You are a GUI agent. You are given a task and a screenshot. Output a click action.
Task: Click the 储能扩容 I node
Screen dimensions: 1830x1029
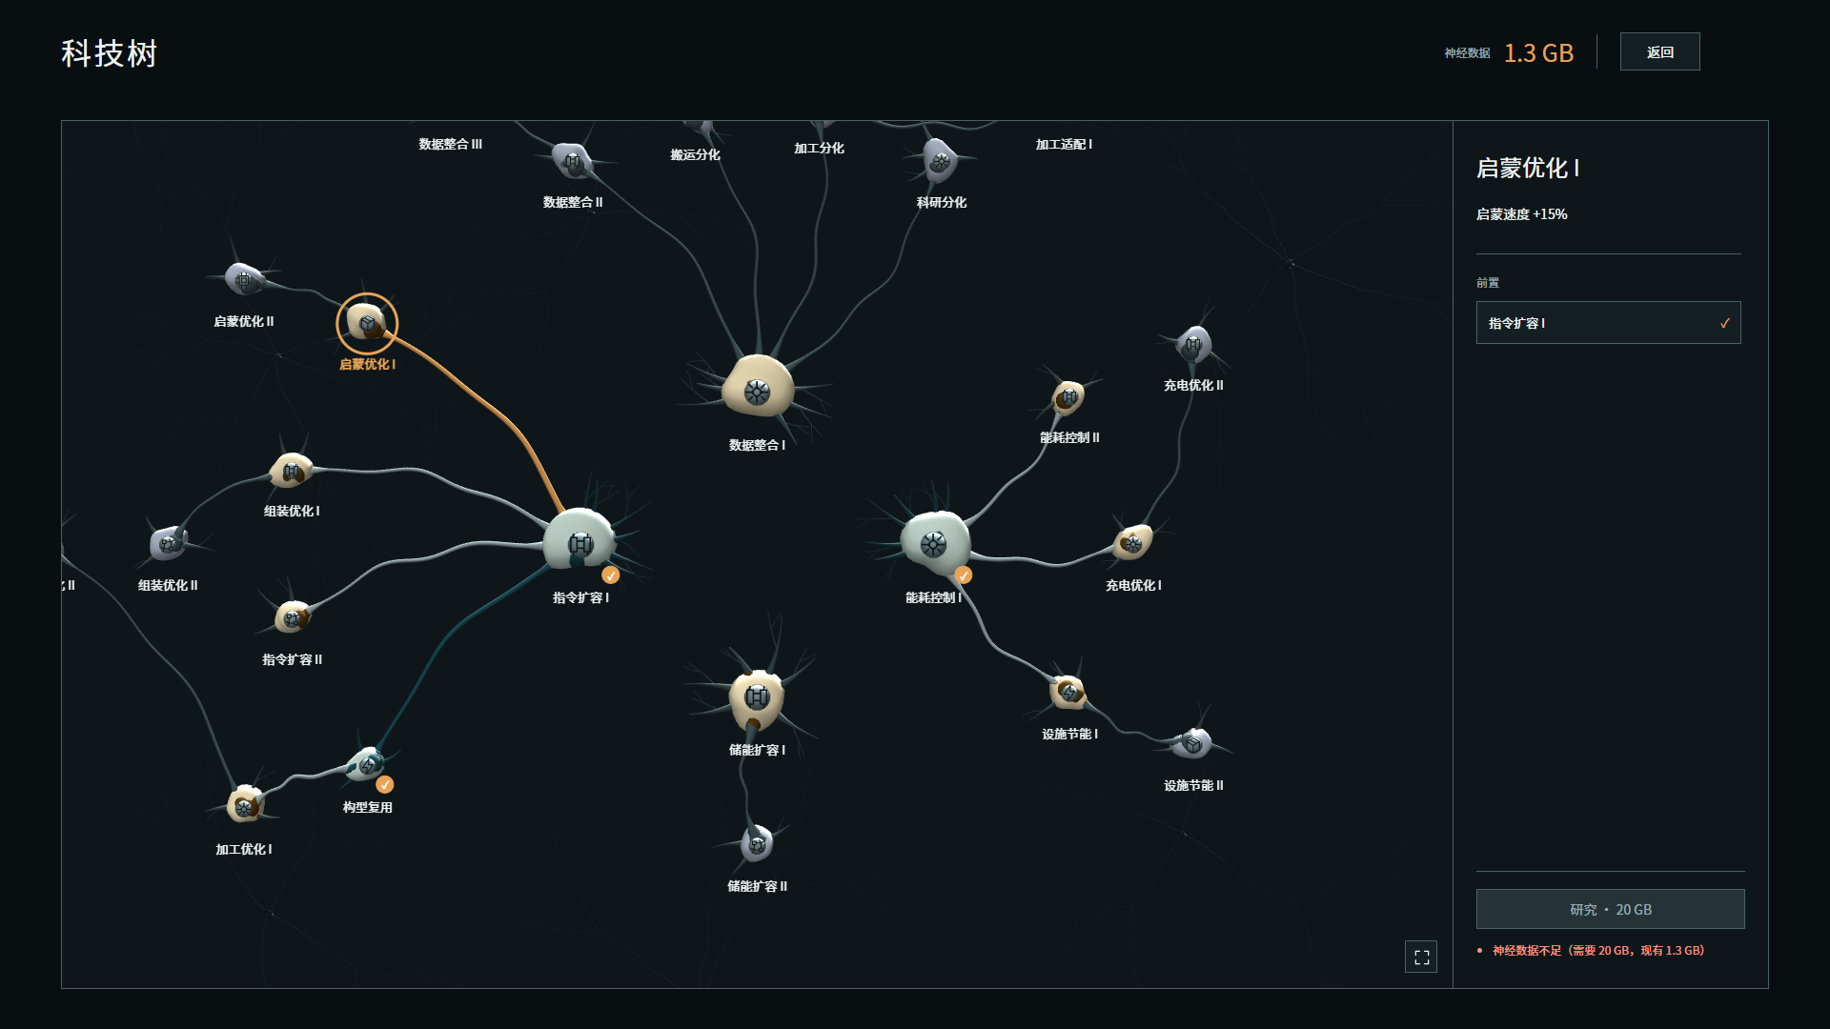tap(757, 697)
